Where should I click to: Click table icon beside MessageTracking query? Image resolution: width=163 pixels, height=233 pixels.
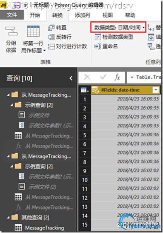(x=18, y=227)
